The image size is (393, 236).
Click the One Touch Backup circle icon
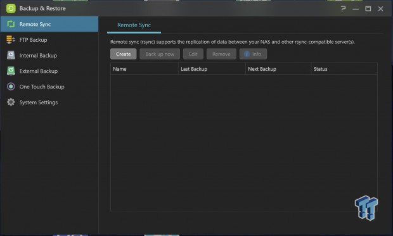pos(11,87)
